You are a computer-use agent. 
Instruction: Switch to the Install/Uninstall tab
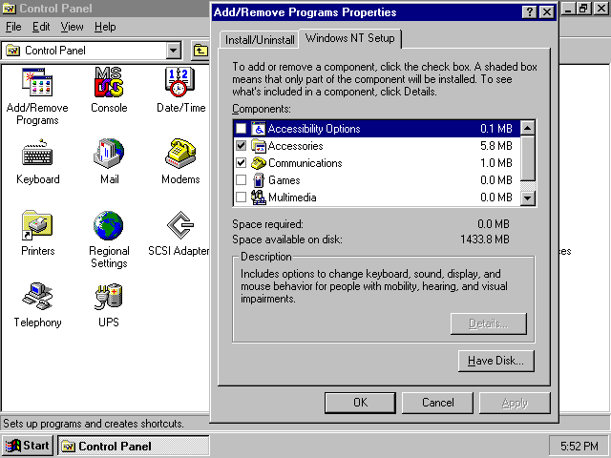pyautogui.click(x=260, y=40)
